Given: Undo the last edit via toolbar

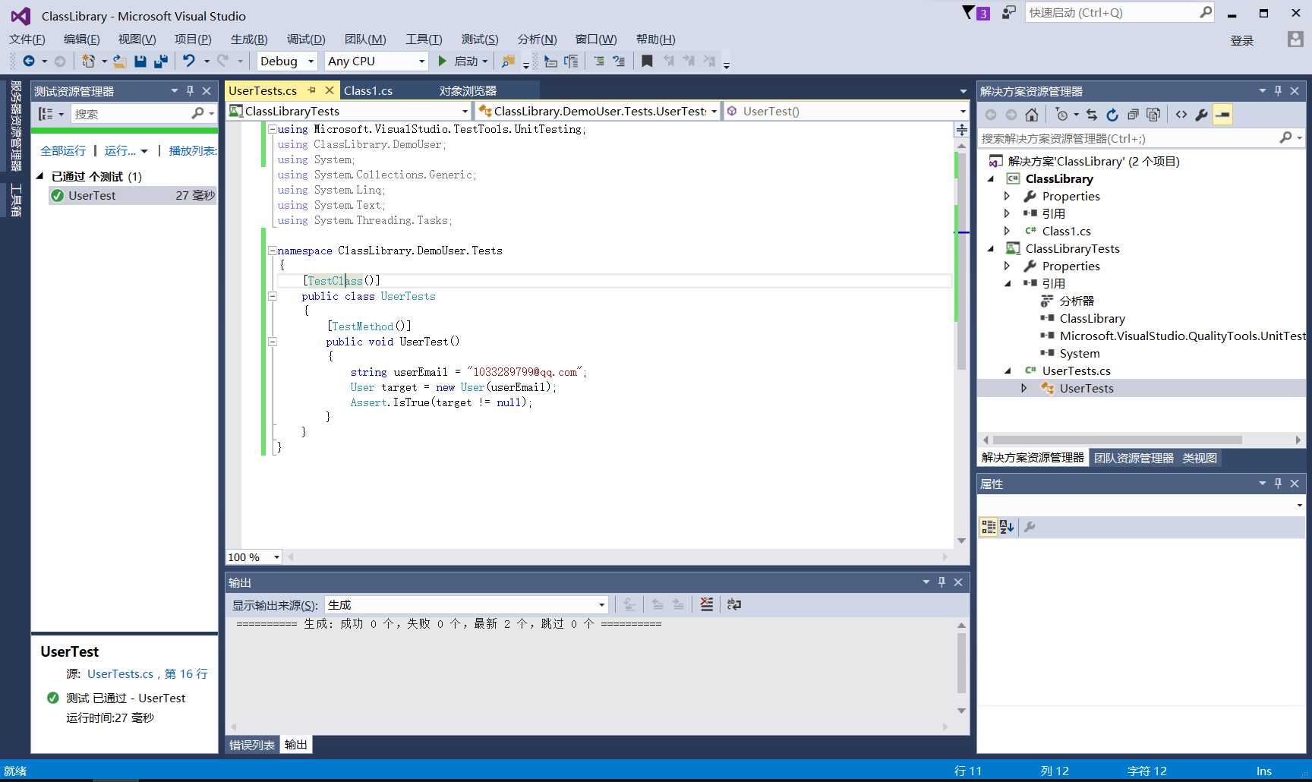Looking at the screenshot, I should (x=189, y=61).
